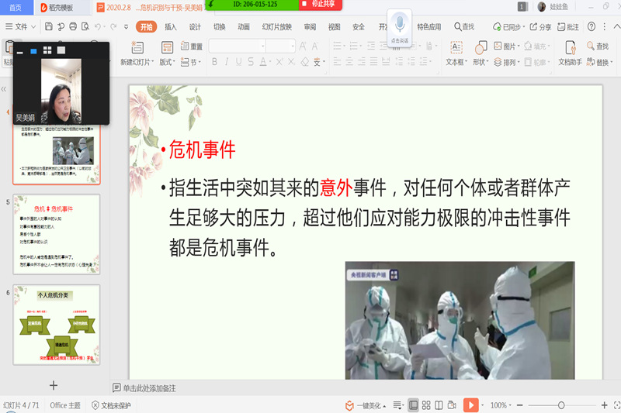Click the Find (查找) button in ribbon

(598, 46)
